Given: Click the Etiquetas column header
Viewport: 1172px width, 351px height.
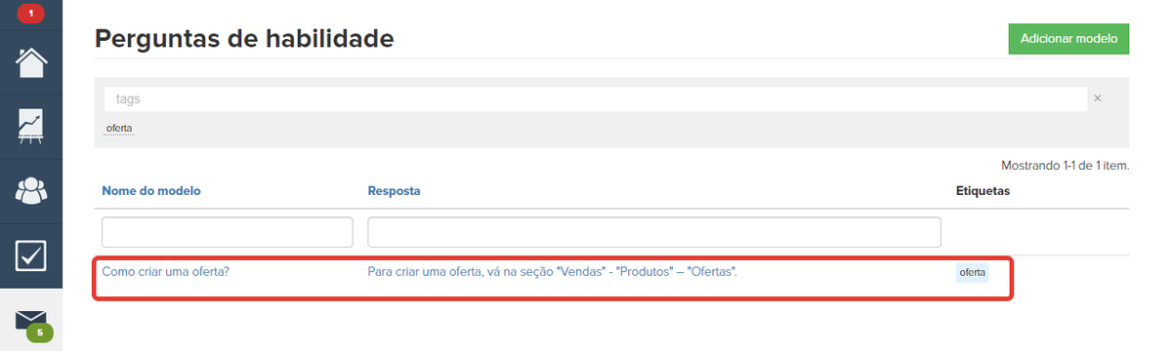Looking at the screenshot, I should 983,191.
